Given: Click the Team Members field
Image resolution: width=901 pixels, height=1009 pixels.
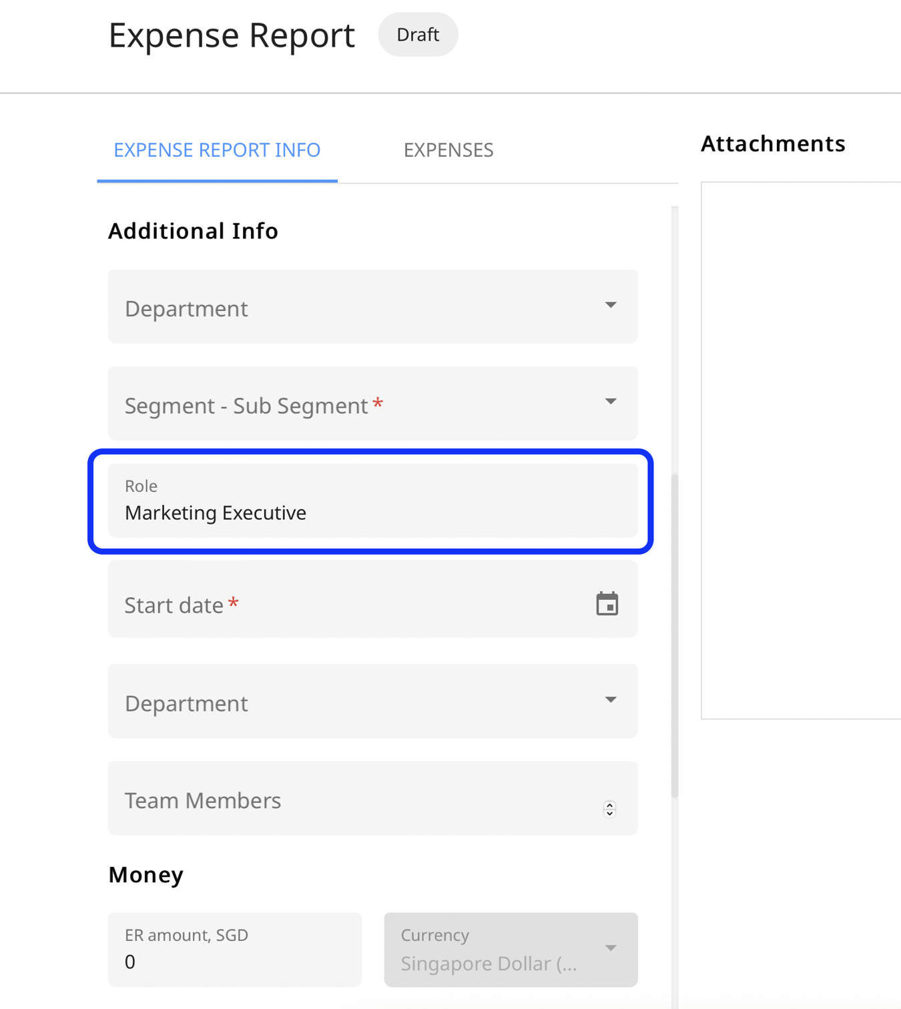Looking at the screenshot, I should click(x=334, y=799).
